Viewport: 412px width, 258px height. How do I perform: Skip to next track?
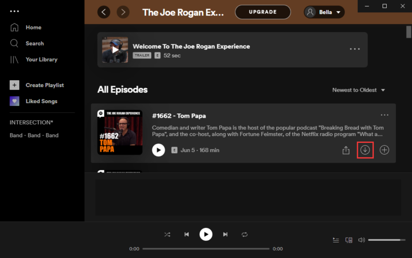point(225,234)
